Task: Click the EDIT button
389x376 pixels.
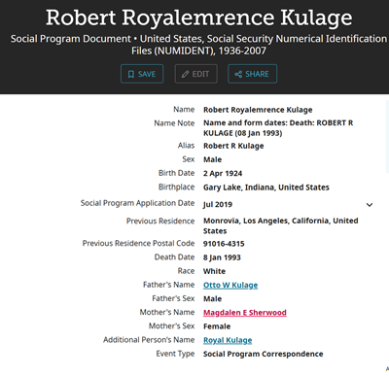Action: click(x=195, y=74)
